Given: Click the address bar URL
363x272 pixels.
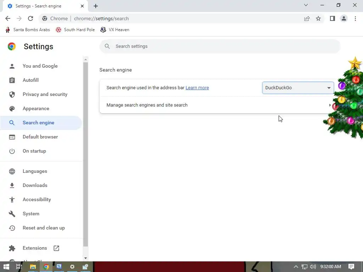Looking at the screenshot, I should (101, 18).
